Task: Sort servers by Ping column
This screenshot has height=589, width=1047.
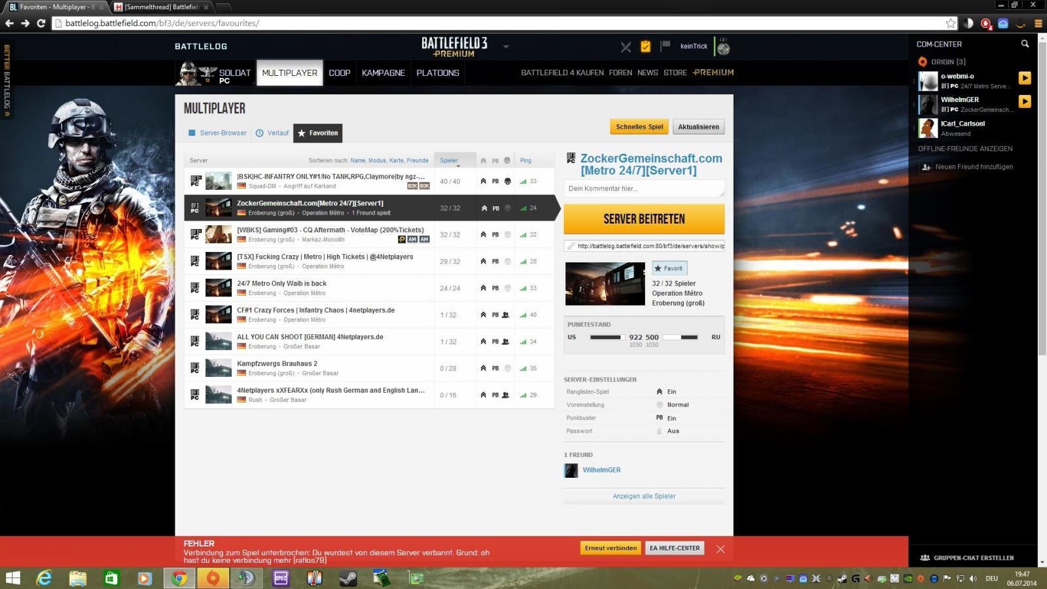Action: pos(525,160)
